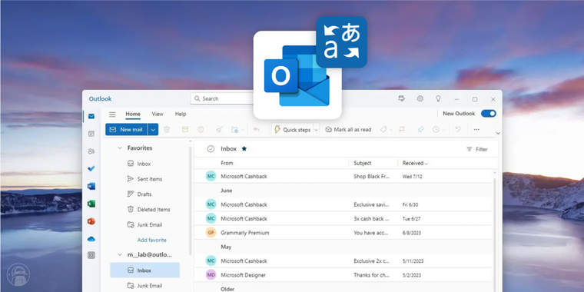Open the Snooze clock dropdown arrow
Image resolution: width=584 pixels, height=292 pixels.
[443, 130]
